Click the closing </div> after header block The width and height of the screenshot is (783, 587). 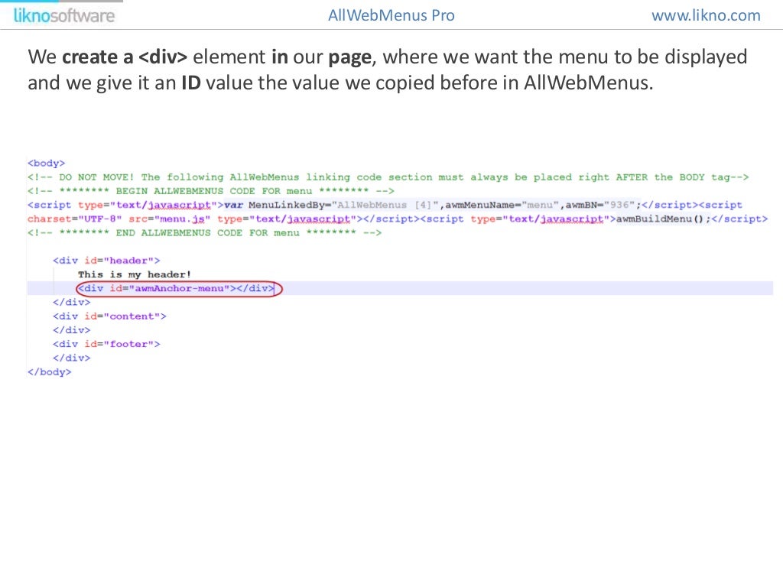(71, 303)
